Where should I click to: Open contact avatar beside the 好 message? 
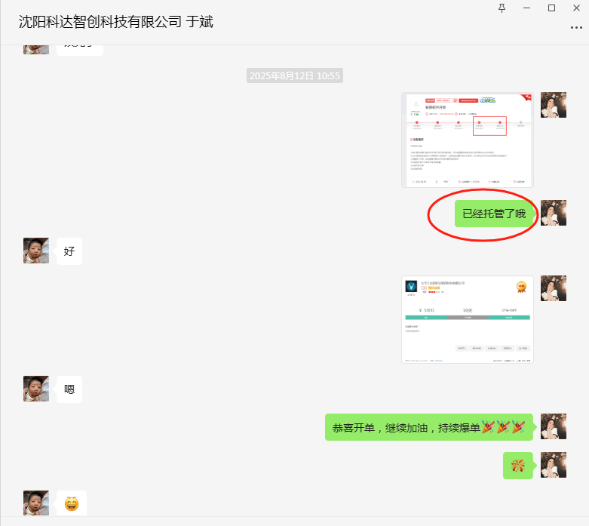click(x=36, y=251)
